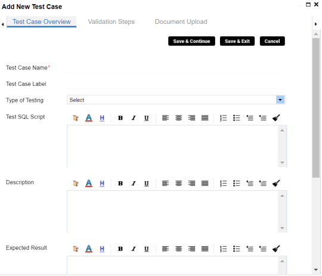This screenshot has width=322, height=276.
Task: Apply Italic in Description toolbar
Action: click(134, 184)
